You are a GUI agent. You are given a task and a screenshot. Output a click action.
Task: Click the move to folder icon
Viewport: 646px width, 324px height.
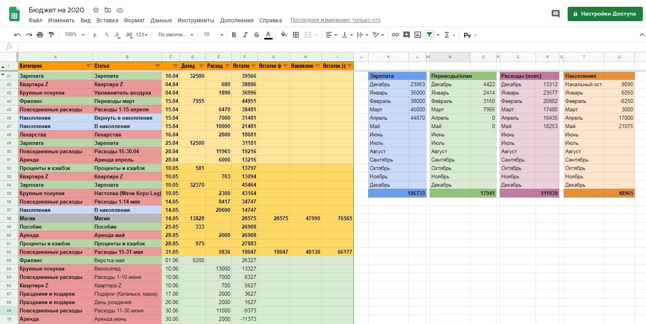click(108, 10)
